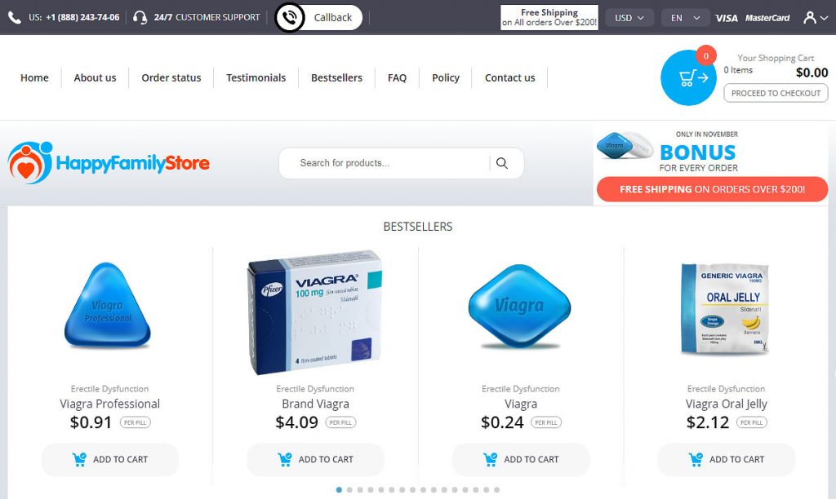This screenshot has width=836, height=499.
Task: Expand the EN language dropdown
Action: [685, 18]
